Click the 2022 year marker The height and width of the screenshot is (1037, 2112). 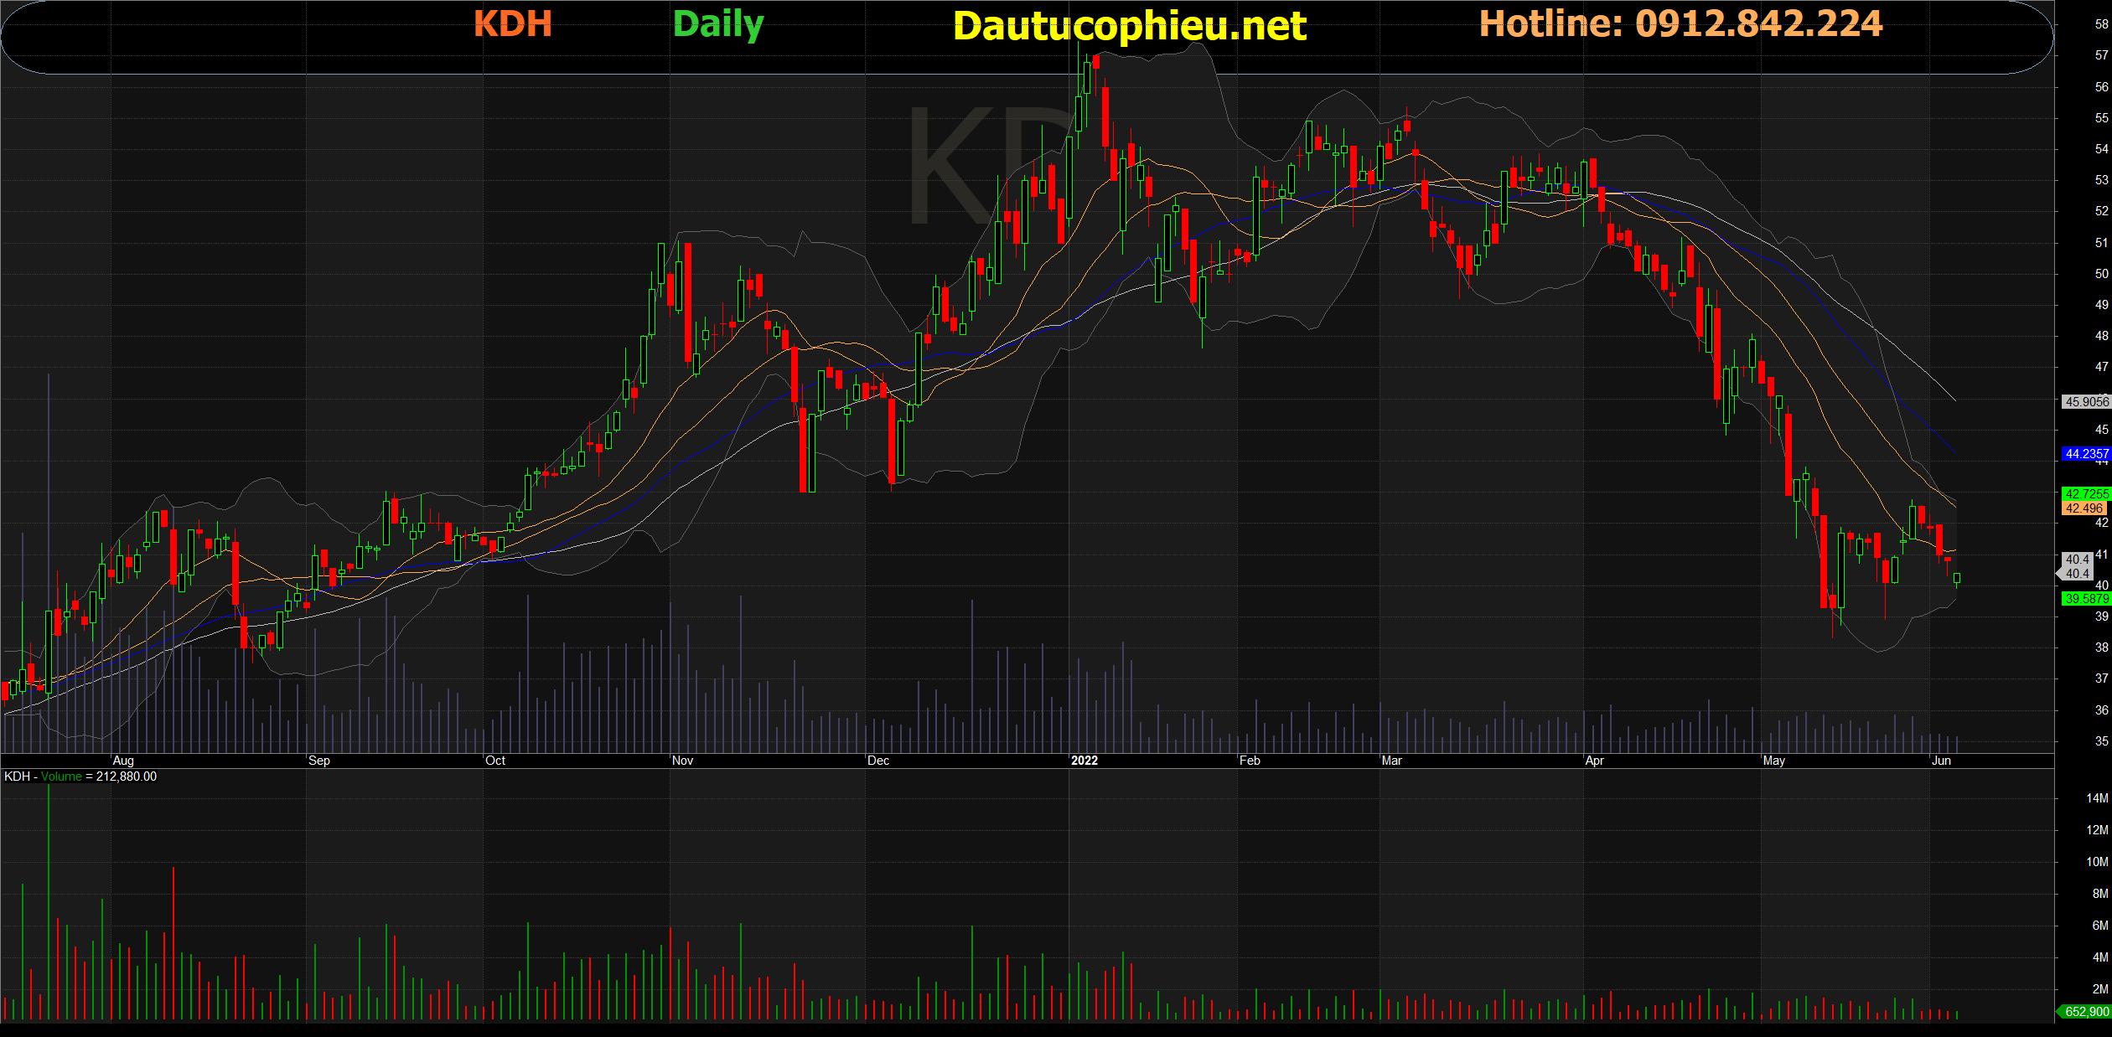click(1084, 761)
